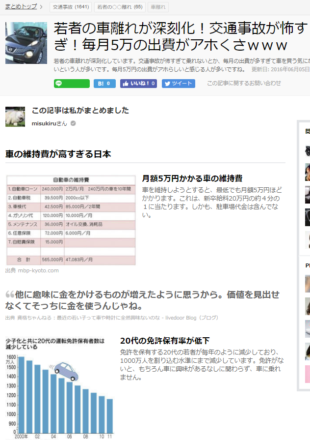Select the 交通事故 (1641) tag

(71, 7)
